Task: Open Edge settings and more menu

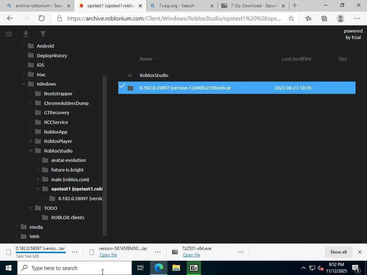Action: click(x=357, y=18)
